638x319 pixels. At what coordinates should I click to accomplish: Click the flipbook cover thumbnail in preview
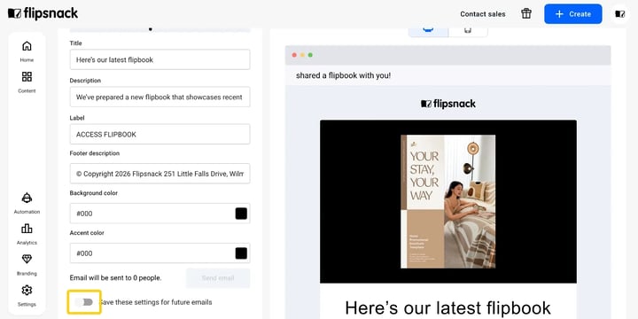point(448,201)
